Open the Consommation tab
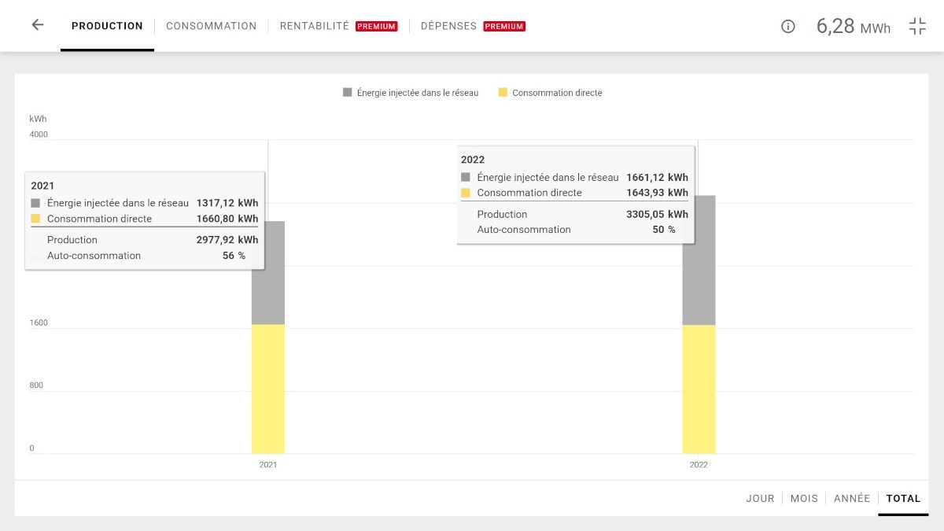This screenshot has height=531, width=944. pyautogui.click(x=211, y=26)
